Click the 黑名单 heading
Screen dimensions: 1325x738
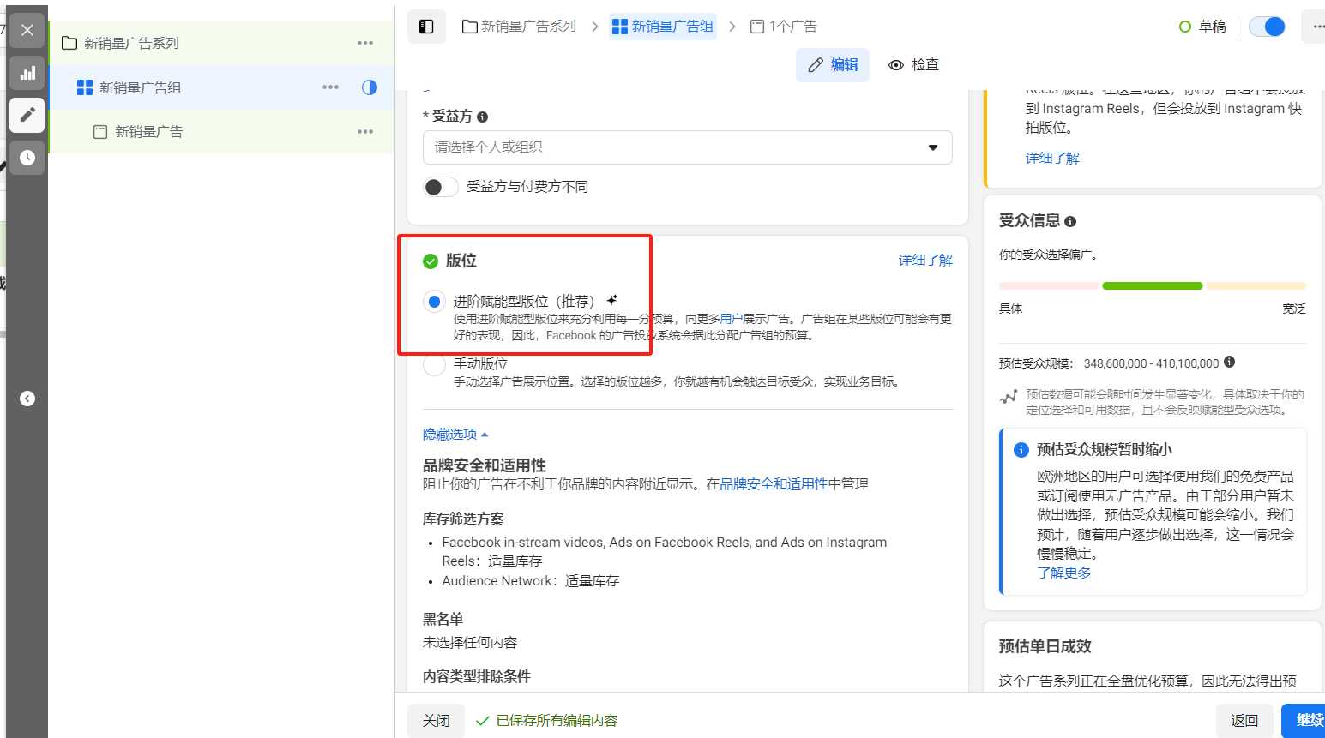pyautogui.click(x=443, y=619)
